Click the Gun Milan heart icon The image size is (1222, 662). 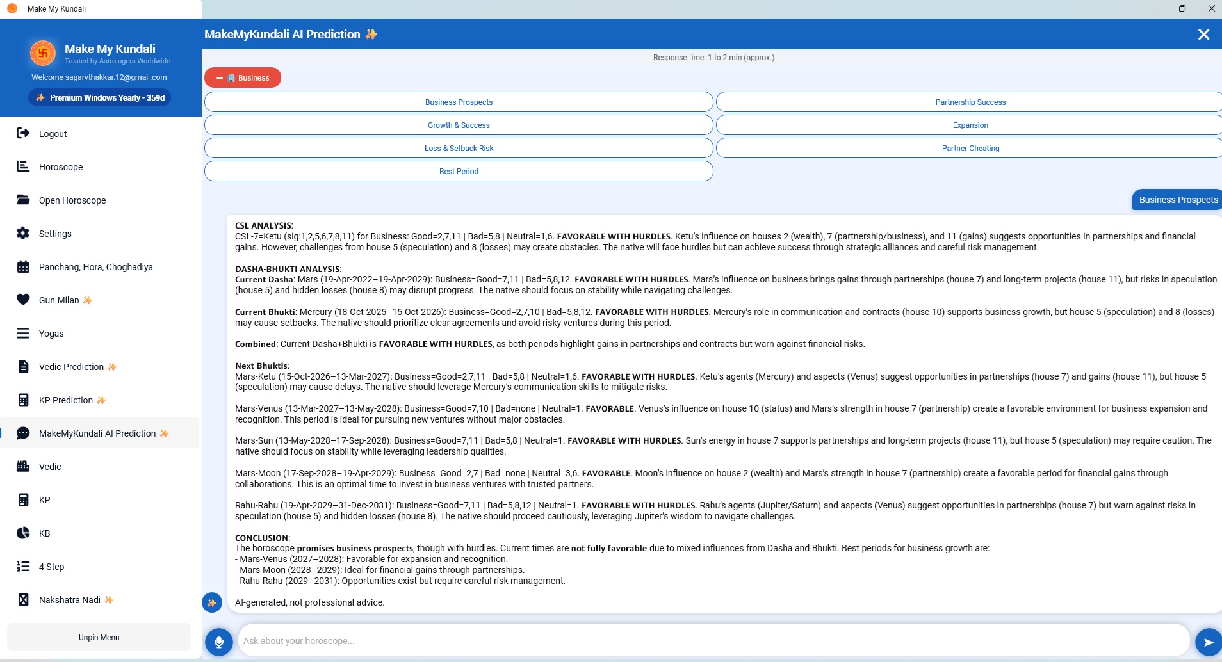pos(23,300)
